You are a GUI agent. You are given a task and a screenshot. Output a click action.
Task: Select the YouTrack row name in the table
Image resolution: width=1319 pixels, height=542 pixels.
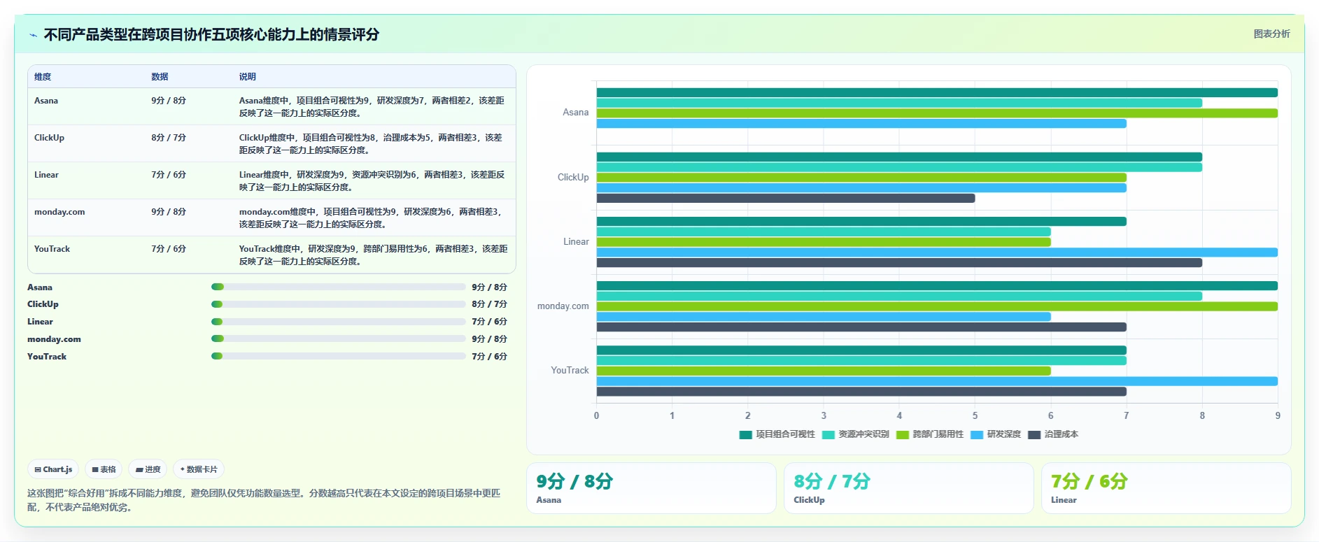click(x=52, y=249)
